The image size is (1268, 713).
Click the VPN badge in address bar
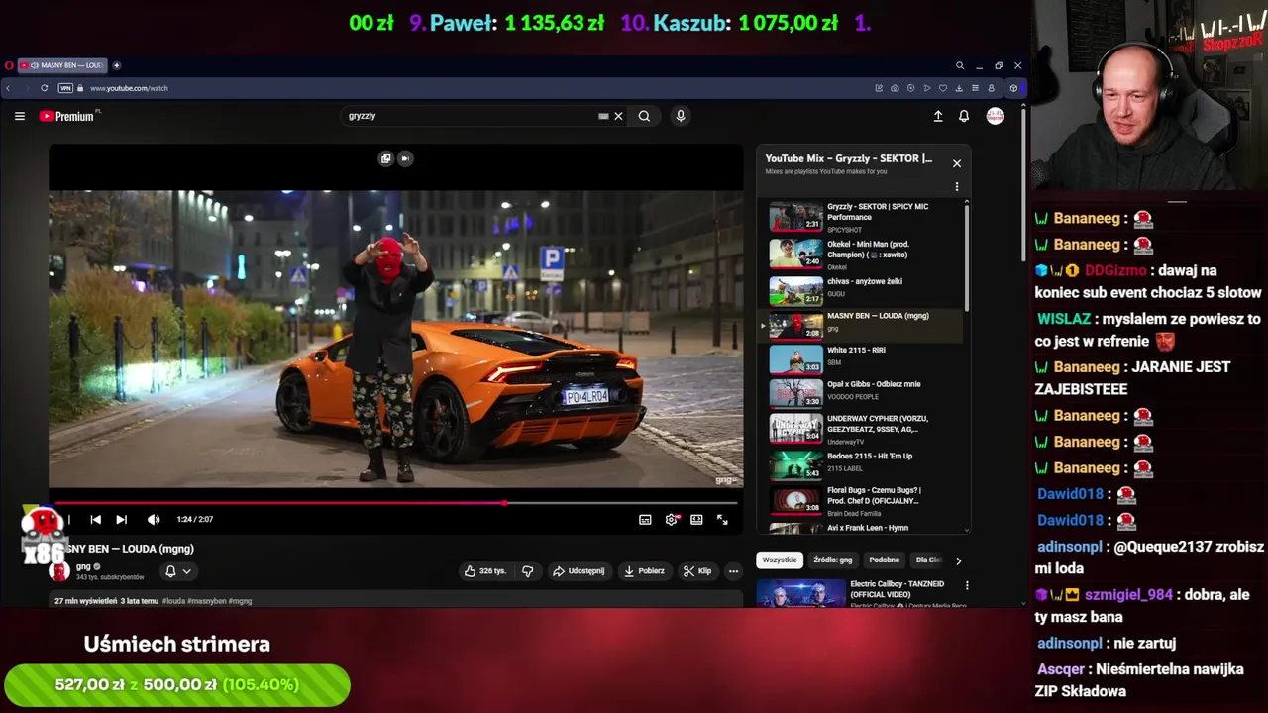(x=65, y=88)
